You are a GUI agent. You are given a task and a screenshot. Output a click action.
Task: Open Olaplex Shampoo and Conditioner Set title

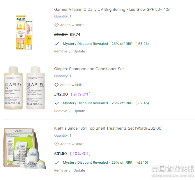(x=89, y=69)
